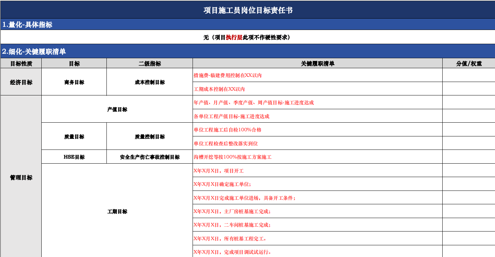Select the column header 目标
This screenshot has height=257, width=495.
(74, 63)
